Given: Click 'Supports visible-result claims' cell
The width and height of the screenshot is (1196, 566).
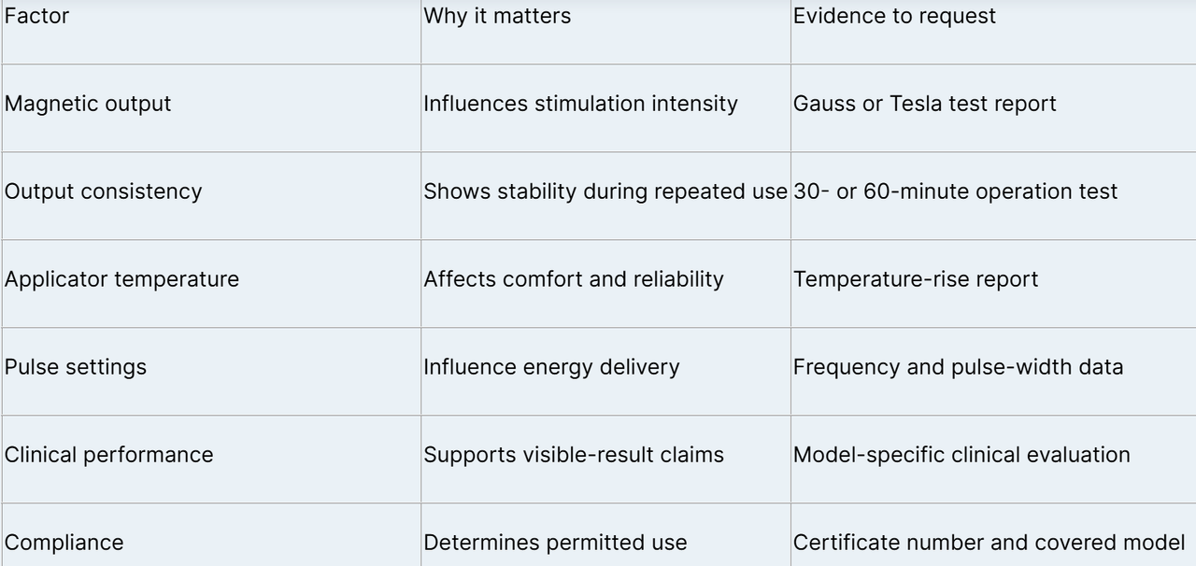Looking at the screenshot, I should 605,460.
